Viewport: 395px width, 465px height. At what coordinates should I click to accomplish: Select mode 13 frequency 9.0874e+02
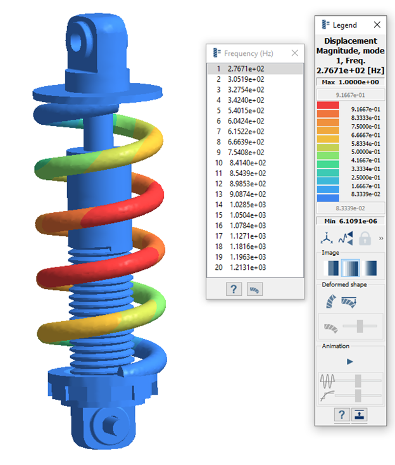click(255, 194)
